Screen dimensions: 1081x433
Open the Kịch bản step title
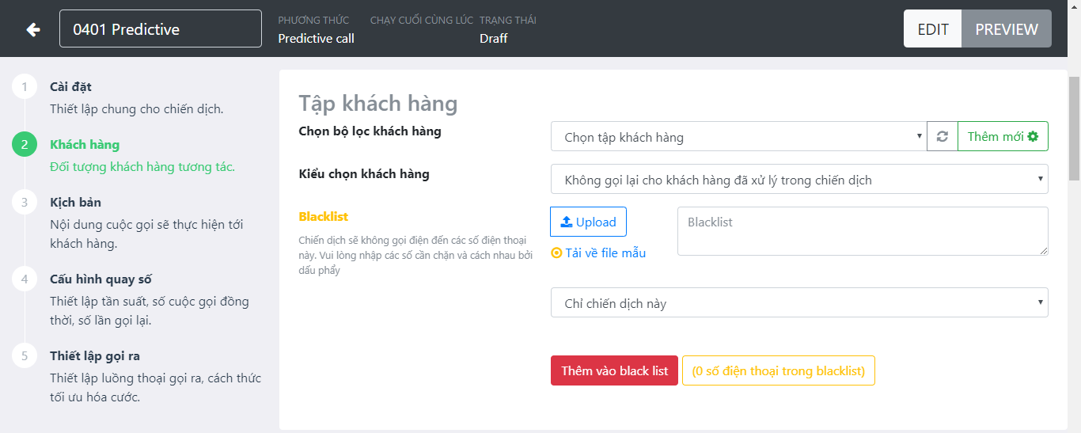click(x=75, y=203)
